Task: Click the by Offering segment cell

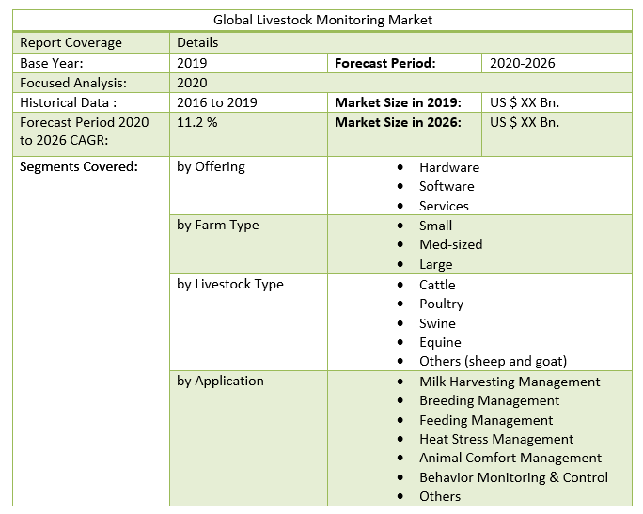Action: click(x=211, y=167)
